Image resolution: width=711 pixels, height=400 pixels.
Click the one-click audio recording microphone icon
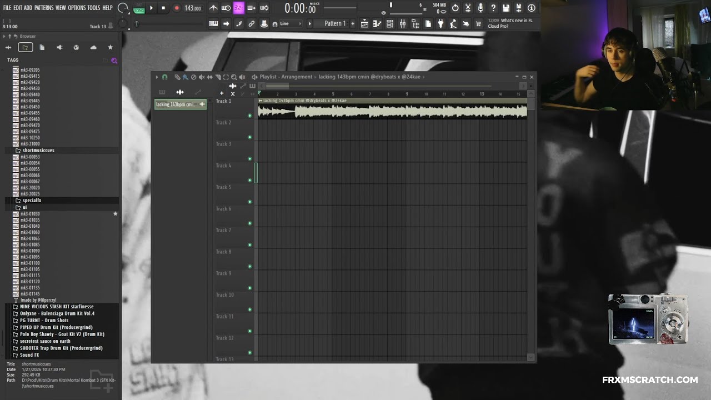click(480, 8)
